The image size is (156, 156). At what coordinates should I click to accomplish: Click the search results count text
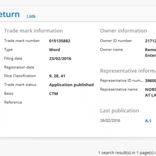(x=127, y=152)
